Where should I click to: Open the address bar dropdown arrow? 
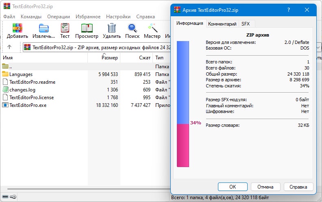tap(318, 48)
